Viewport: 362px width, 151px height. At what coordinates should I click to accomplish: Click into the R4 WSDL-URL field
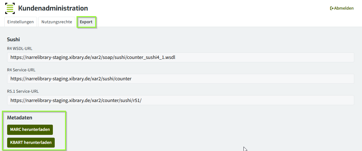coord(181,57)
